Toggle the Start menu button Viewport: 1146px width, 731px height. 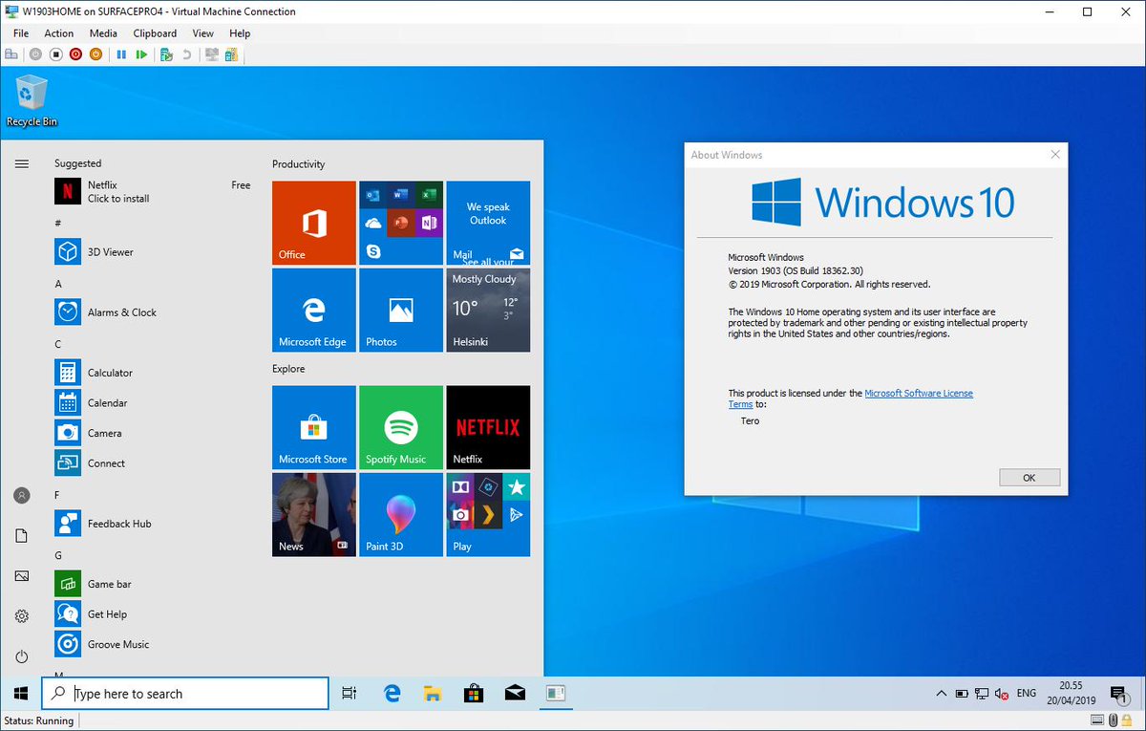21,694
